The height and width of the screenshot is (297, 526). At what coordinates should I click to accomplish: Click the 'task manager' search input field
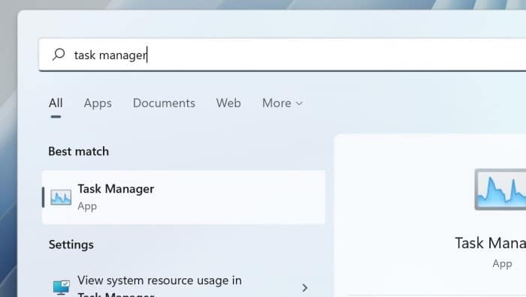(x=283, y=55)
